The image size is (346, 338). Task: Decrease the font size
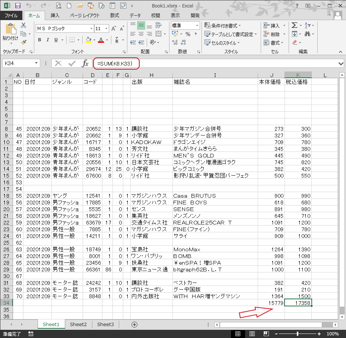pyautogui.click(x=121, y=28)
